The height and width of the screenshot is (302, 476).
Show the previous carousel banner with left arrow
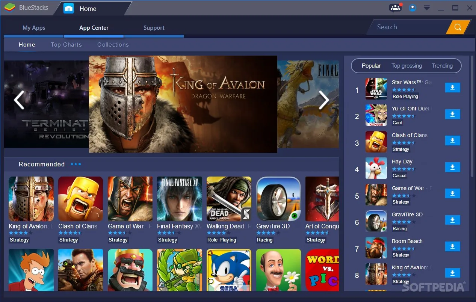click(19, 100)
